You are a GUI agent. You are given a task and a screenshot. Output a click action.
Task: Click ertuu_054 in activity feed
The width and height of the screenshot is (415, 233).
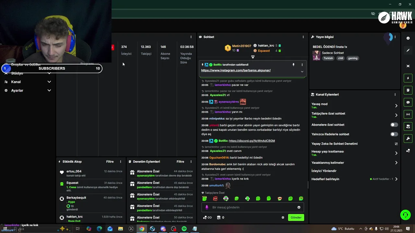click(x=74, y=171)
